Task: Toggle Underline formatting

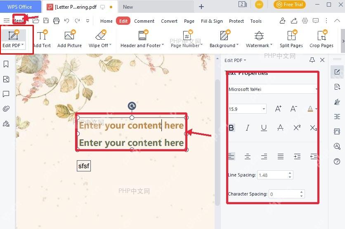Action: click(264, 128)
